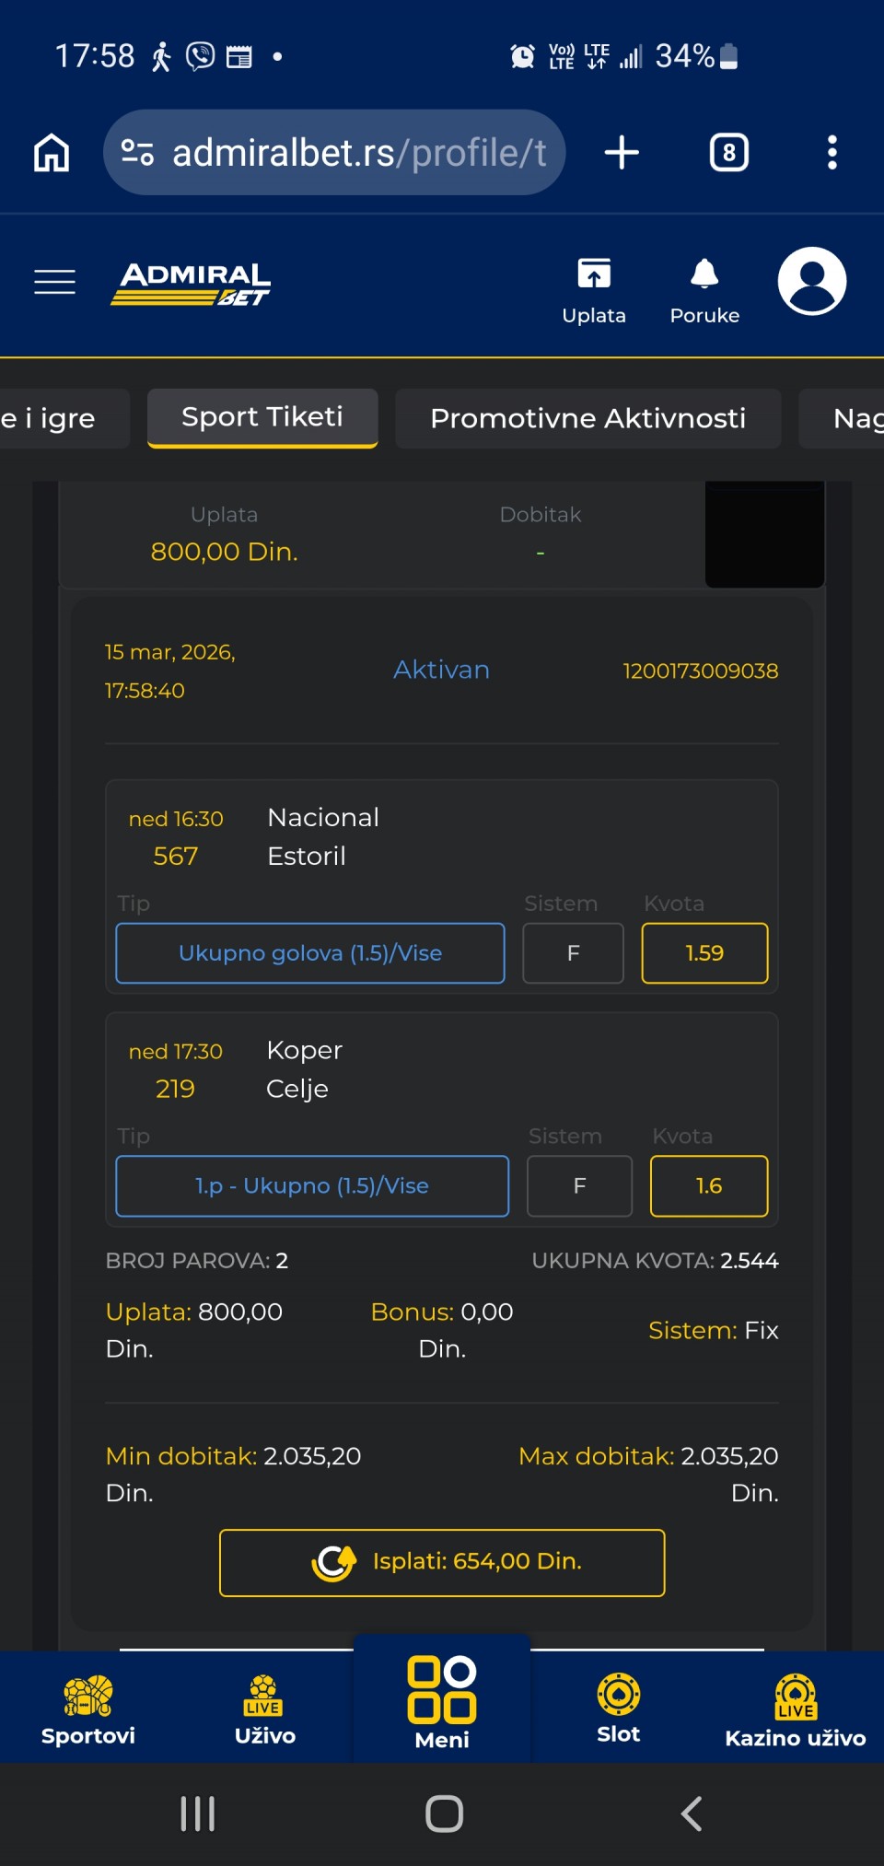Go to Sportovi section

(x=88, y=1709)
